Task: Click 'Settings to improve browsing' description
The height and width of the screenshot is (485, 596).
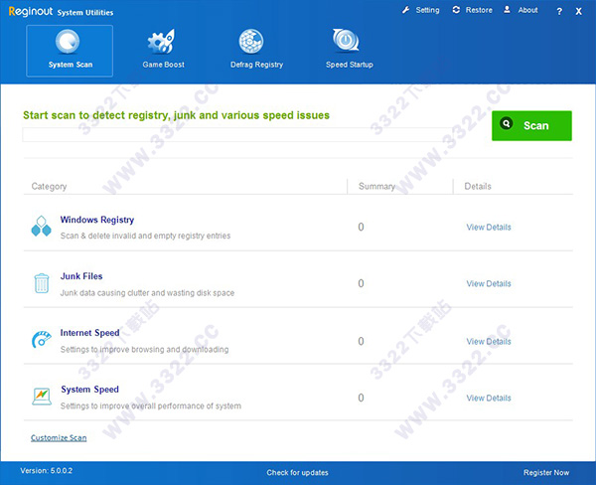Action: (144, 349)
